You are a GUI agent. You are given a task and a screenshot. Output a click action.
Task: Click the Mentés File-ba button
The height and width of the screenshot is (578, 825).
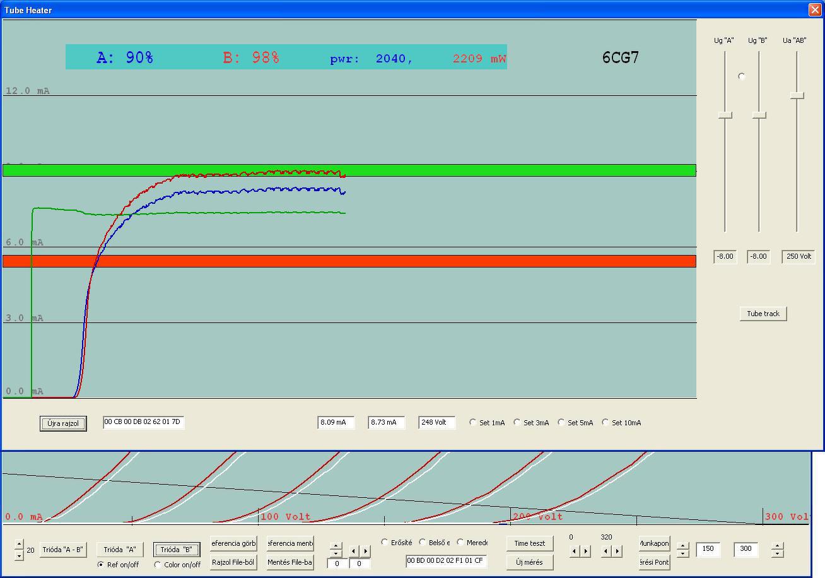click(x=290, y=562)
